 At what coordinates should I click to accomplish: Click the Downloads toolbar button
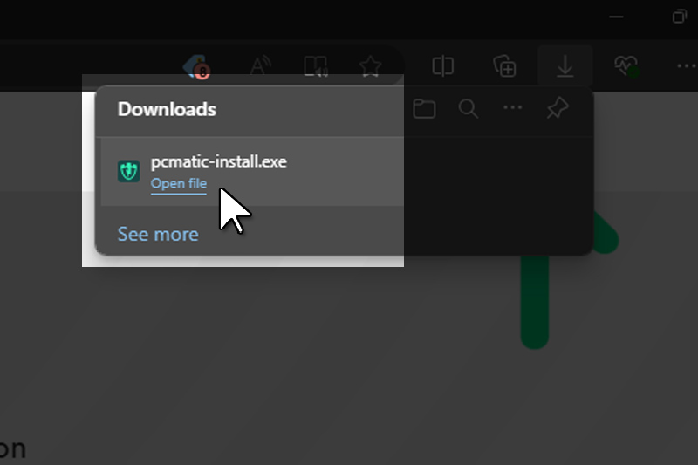[565, 66]
